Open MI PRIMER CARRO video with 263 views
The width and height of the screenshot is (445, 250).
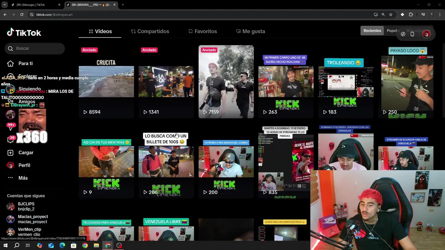(286, 82)
